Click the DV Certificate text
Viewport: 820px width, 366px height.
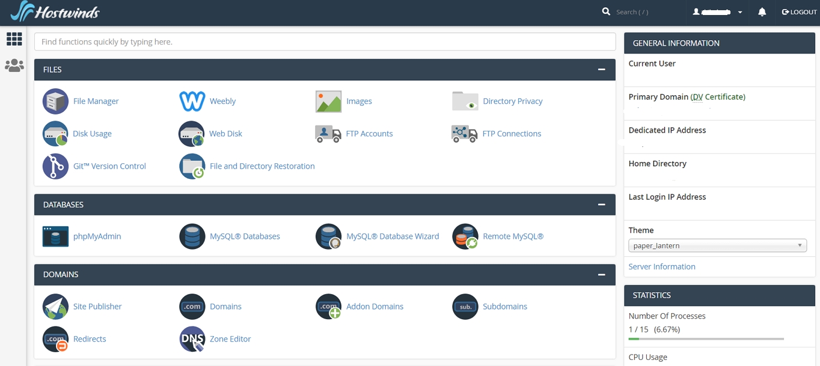click(x=717, y=97)
